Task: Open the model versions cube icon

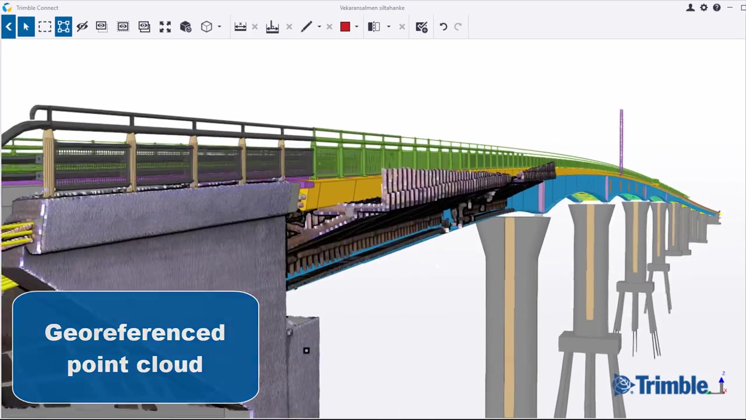Action: (x=185, y=26)
